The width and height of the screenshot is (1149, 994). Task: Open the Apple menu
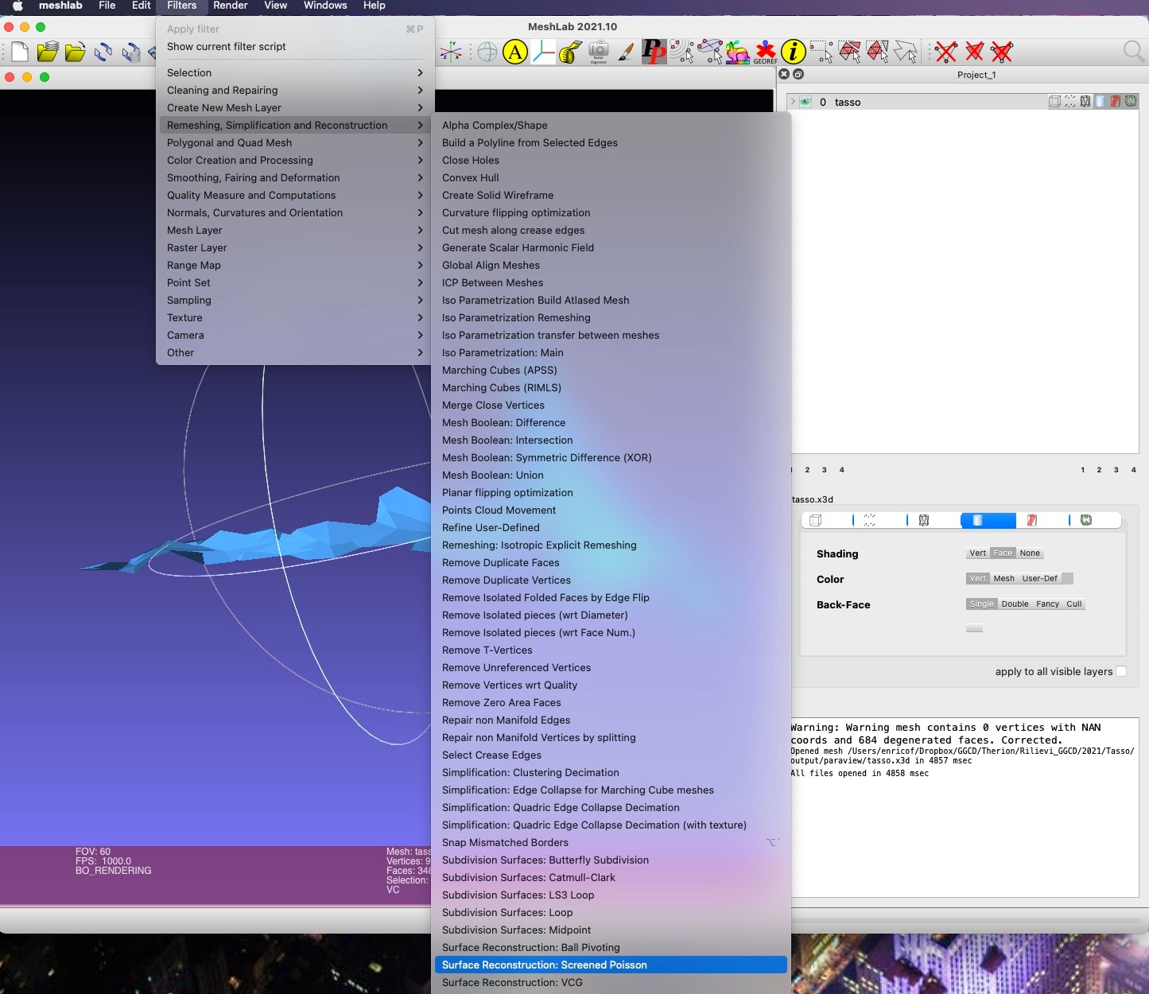tap(17, 6)
